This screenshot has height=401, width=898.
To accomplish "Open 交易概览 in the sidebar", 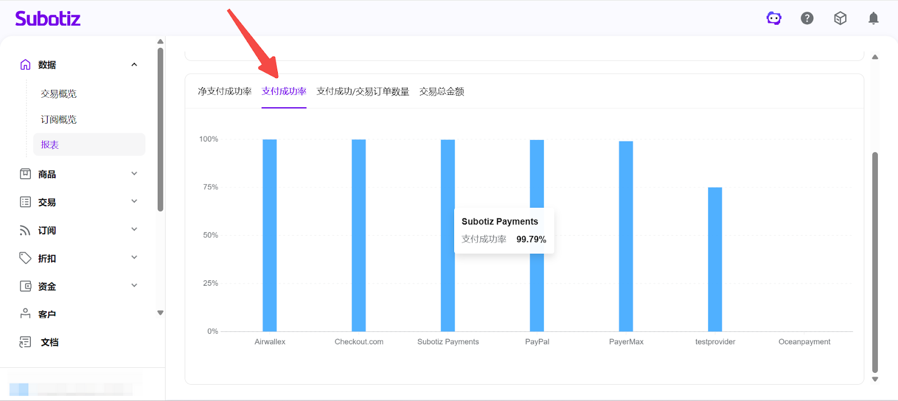I will coord(58,94).
